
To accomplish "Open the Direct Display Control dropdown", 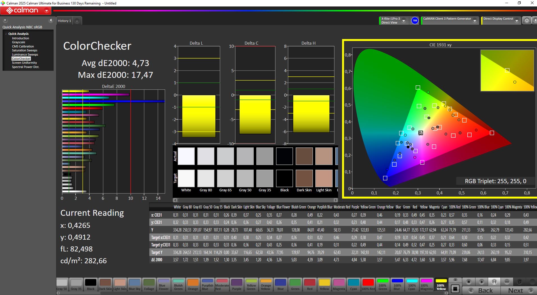I will [516, 21].
